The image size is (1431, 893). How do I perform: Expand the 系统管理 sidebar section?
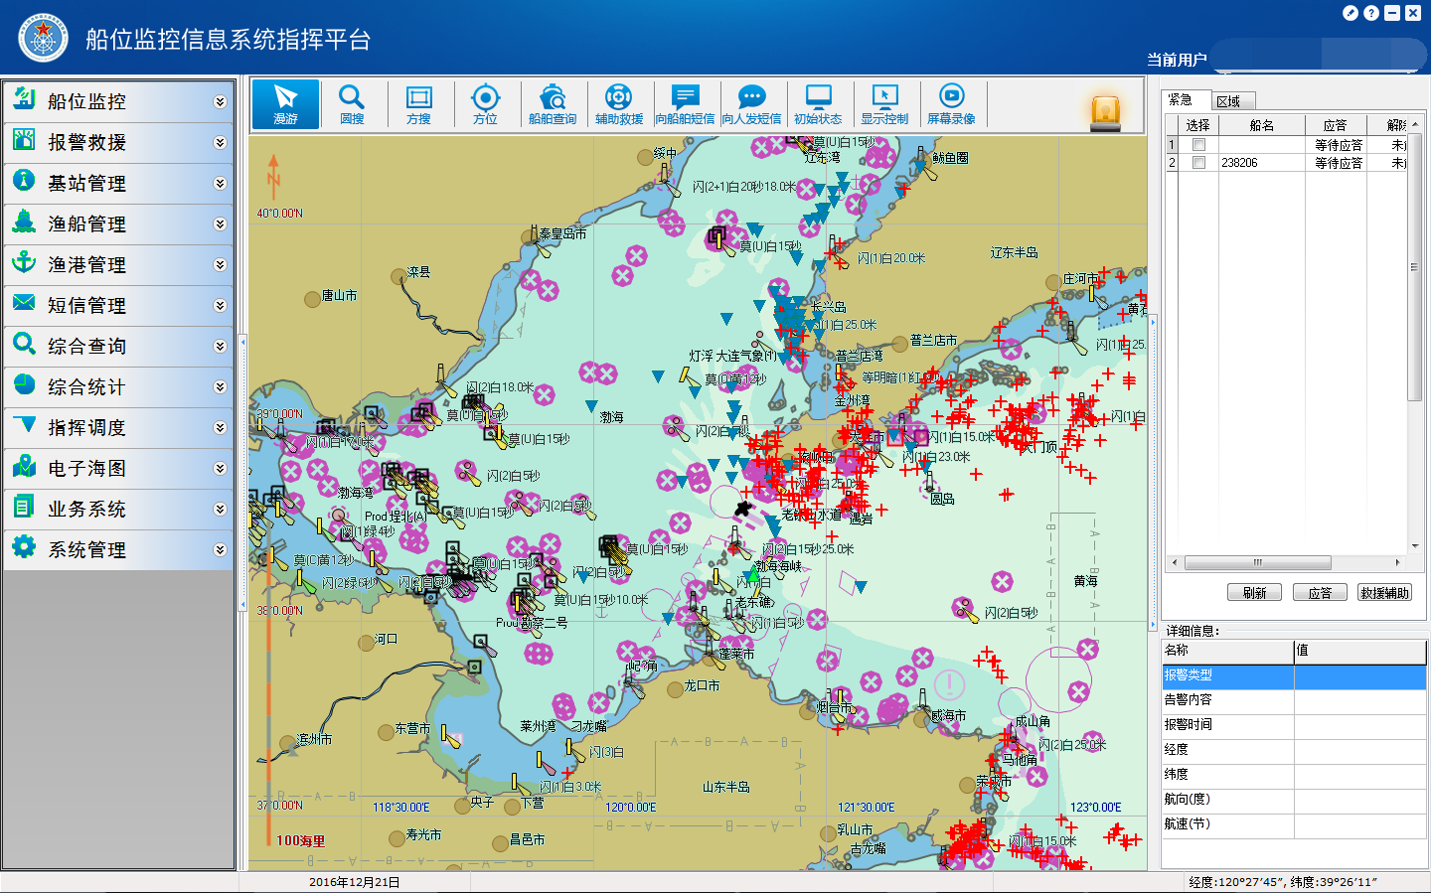[x=220, y=549]
